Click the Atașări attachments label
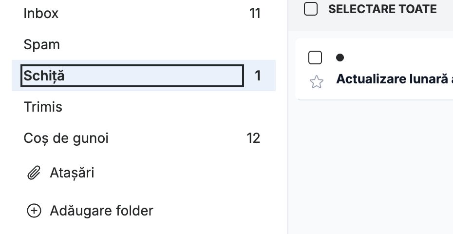The image size is (453, 234). (72, 173)
